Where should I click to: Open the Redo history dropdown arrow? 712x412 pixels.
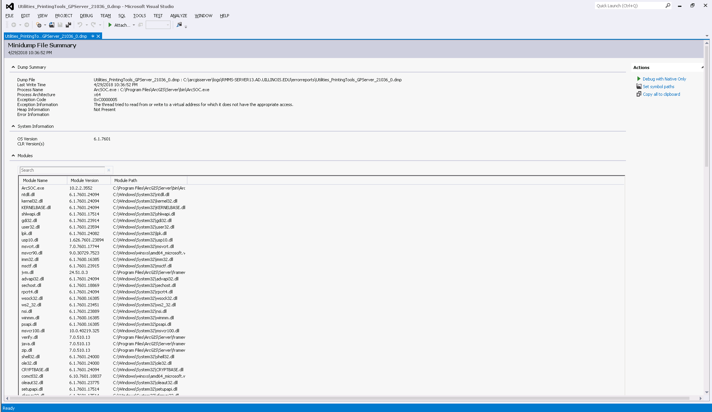coord(100,25)
